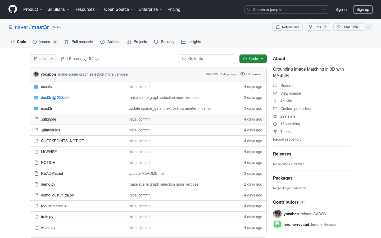View the 297 stars link
This screenshot has width=381, height=238.
click(x=284, y=116)
